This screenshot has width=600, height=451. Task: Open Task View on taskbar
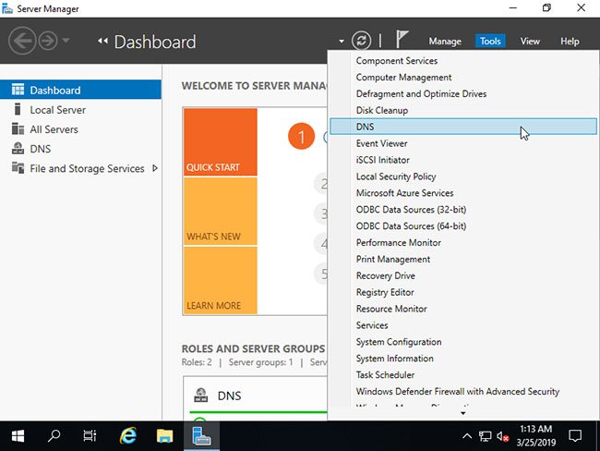90,435
